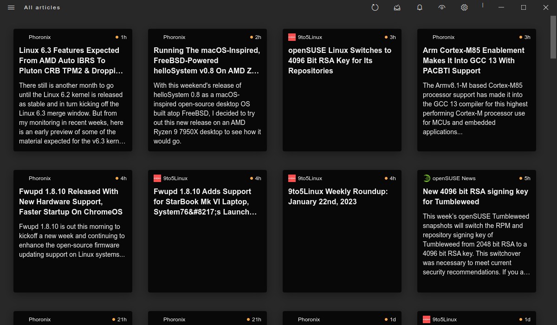Click the openSUSE News feed icon
Viewport: 557px width, 325px height.
click(x=427, y=178)
